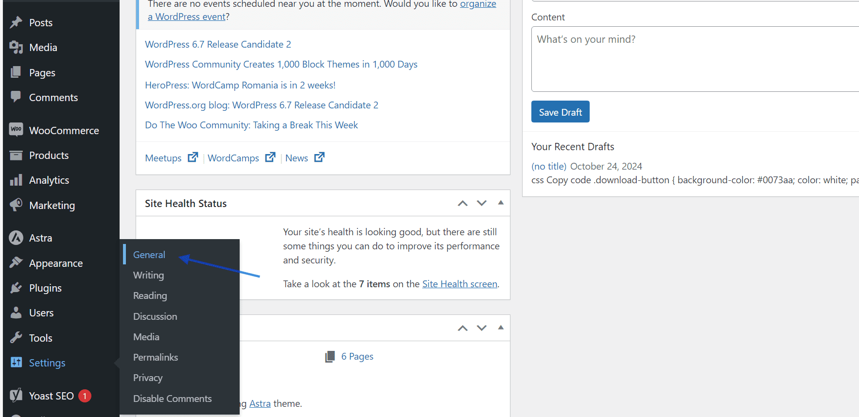Click the WooCommerce logo icon

pos(16,130)
